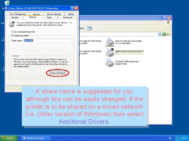The width and height of the screenshot is (189, 141).
Task: Click HP LaserJet 4000 Series on GARRY label
Action: pyautogui.click(x=90, y=52)
